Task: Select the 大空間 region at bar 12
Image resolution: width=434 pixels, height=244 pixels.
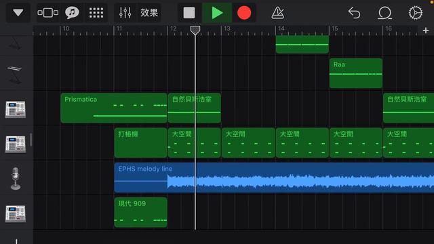Action: (195, 143)
